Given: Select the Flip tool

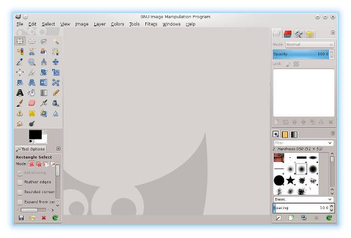Looking at the screenshot, I should coord(44,83).
